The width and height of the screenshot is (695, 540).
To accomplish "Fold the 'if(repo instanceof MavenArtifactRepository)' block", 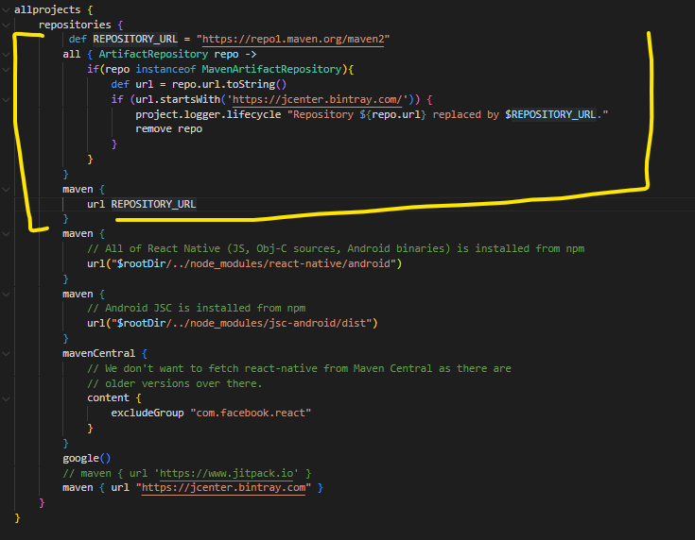I will [x=6, y=70].
